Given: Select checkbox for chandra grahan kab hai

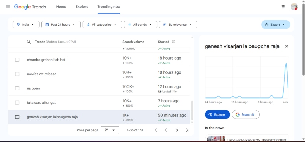Looking at the screenshot, I should point(17,60).
